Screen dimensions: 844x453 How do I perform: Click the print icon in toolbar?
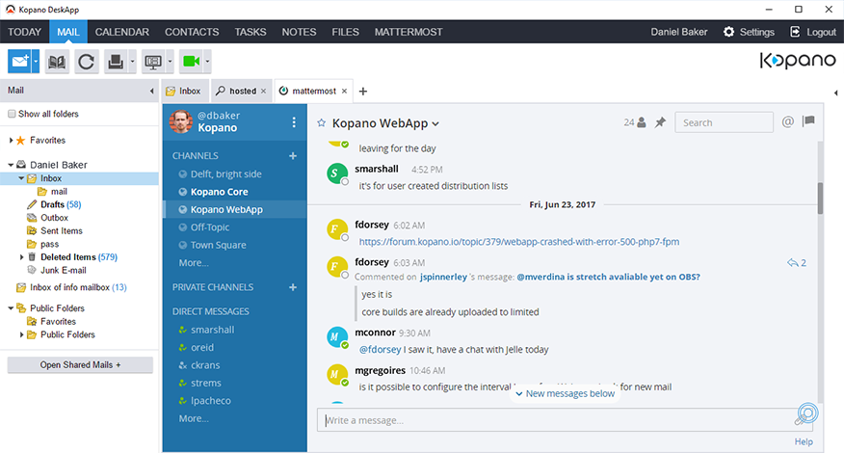(x=116, y=62)
